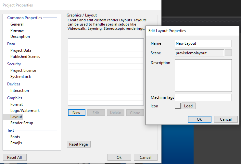The height and width of the screenshot is (164, 241).
Task: Go to Published Scenes settings
Action: (x=25, y=57)
